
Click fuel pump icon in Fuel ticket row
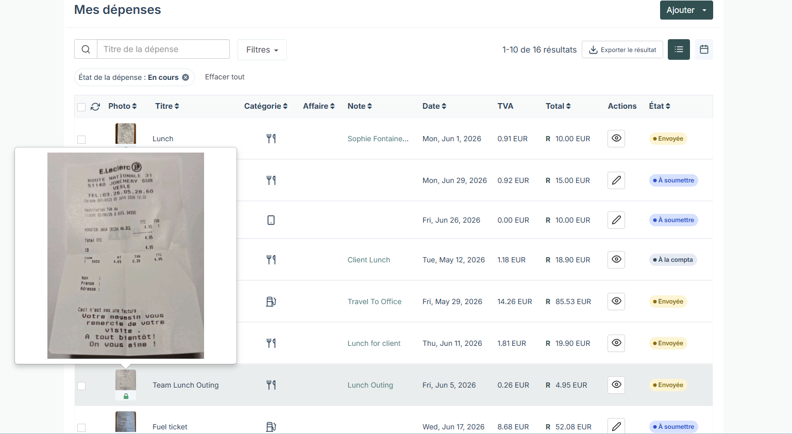click(x=271, y=427)
